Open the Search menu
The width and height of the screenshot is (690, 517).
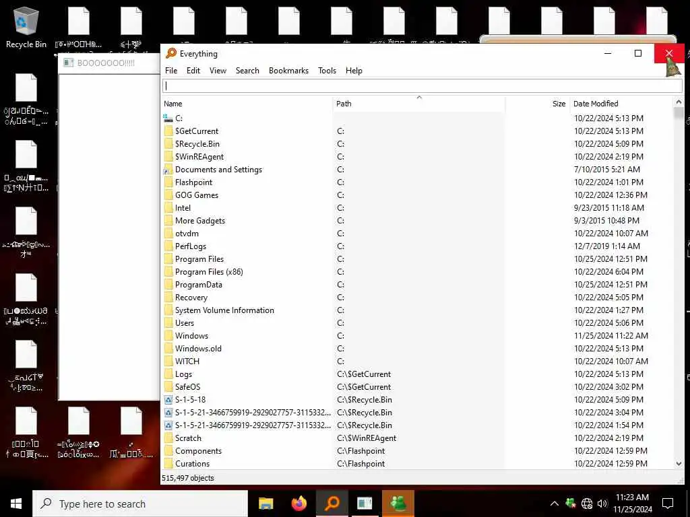click(247, 70)
